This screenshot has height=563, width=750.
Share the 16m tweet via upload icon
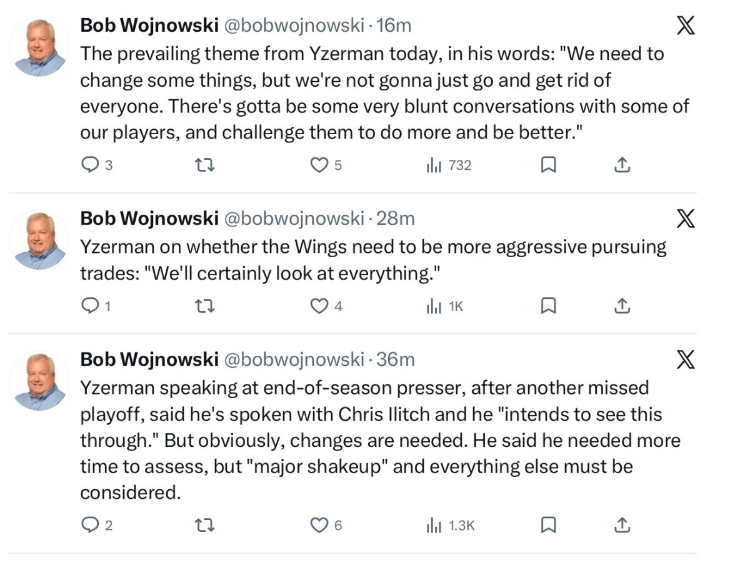[622, 165]
